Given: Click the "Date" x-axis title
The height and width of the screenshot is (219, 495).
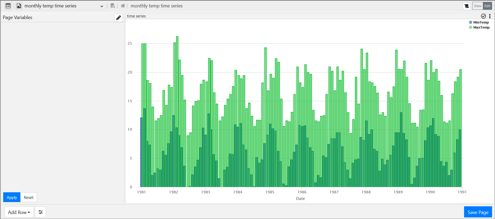Looking at the screenshot, I should pos(300,198).
